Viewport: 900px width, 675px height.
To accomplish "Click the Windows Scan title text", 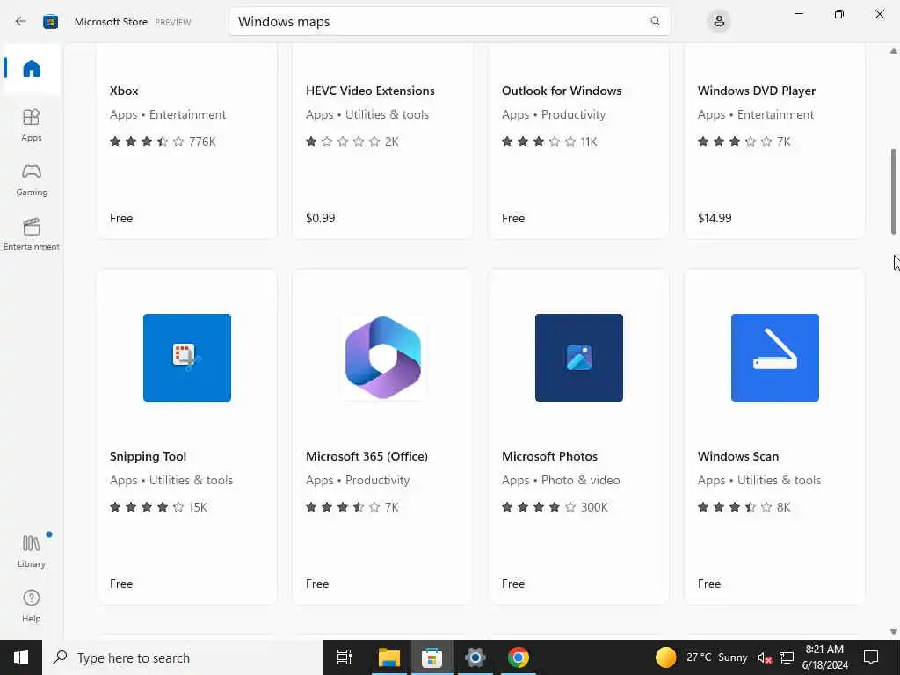I will (738, 456).
